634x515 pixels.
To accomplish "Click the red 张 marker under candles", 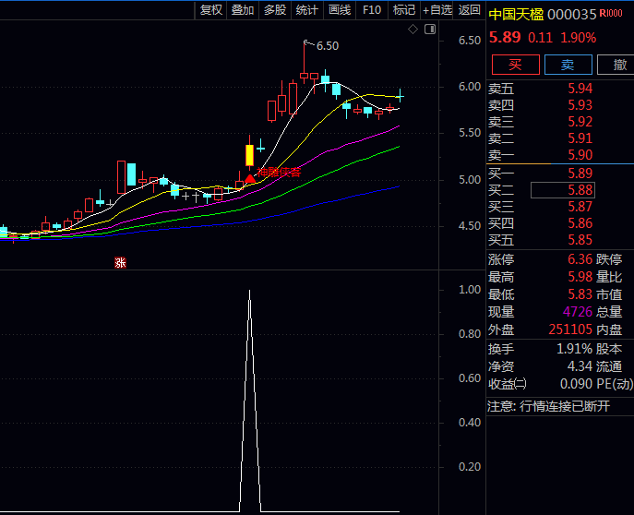I will click(120, 262).
